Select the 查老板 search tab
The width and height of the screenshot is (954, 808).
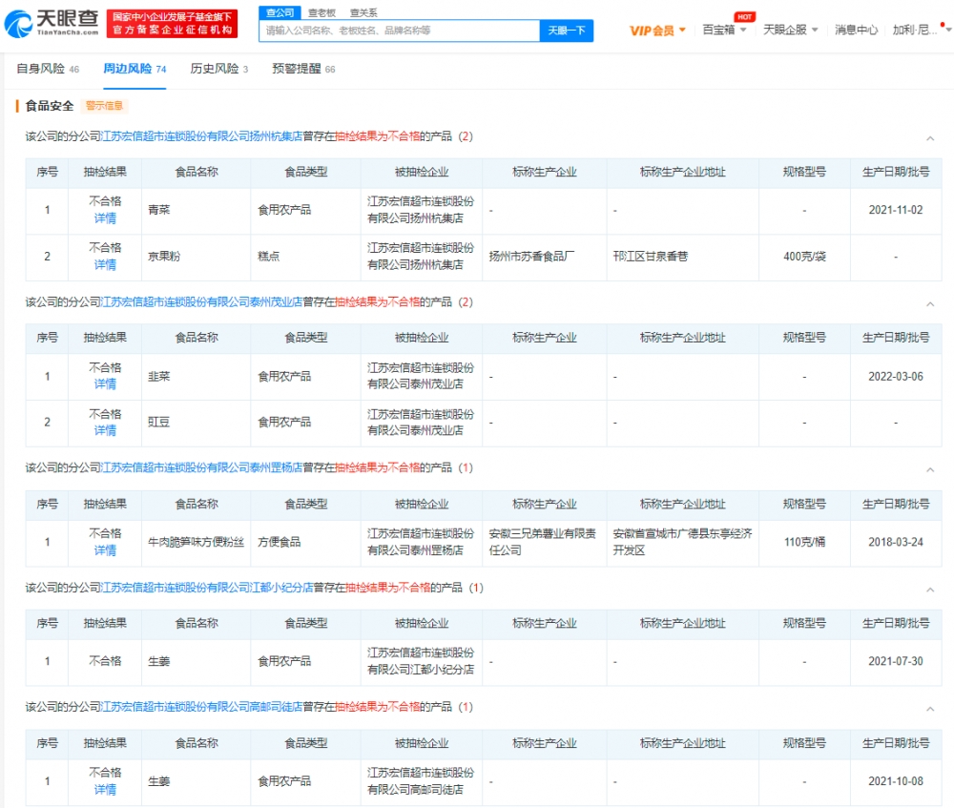coord(321,12)
